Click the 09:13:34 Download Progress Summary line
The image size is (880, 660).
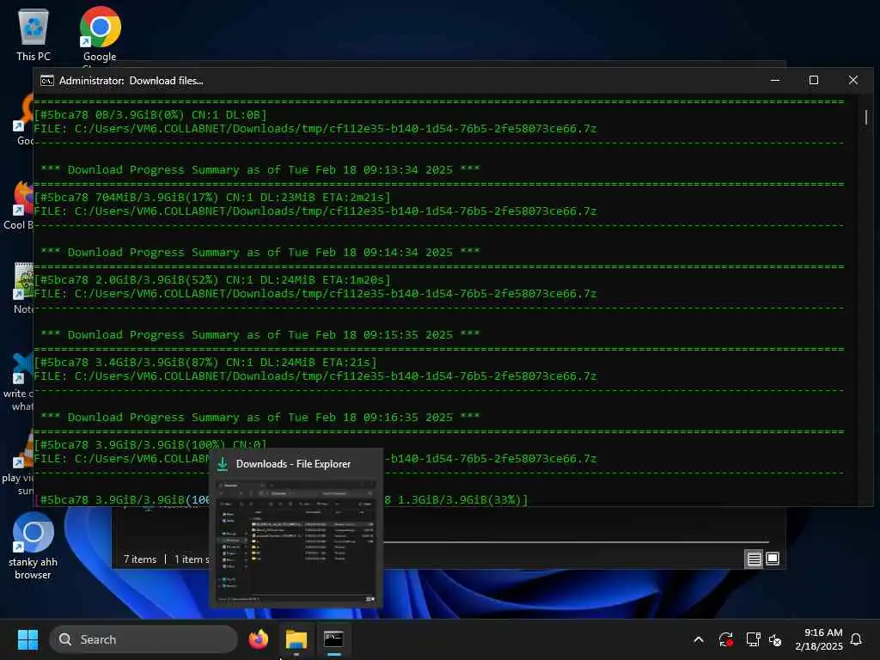point(260,169)
